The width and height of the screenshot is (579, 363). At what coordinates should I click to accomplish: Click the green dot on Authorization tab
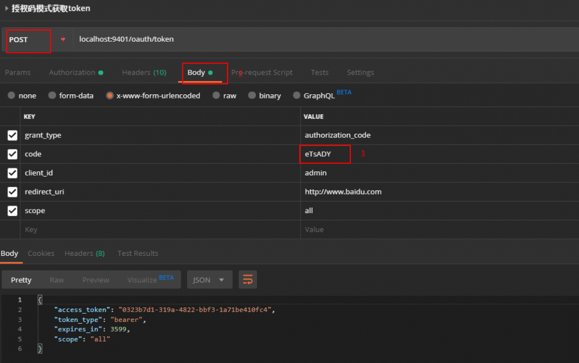pyautogui.click(x=100, y=72)
